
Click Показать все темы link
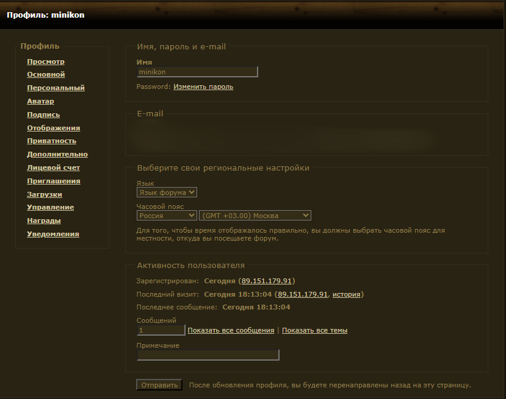tap(314, 330)
